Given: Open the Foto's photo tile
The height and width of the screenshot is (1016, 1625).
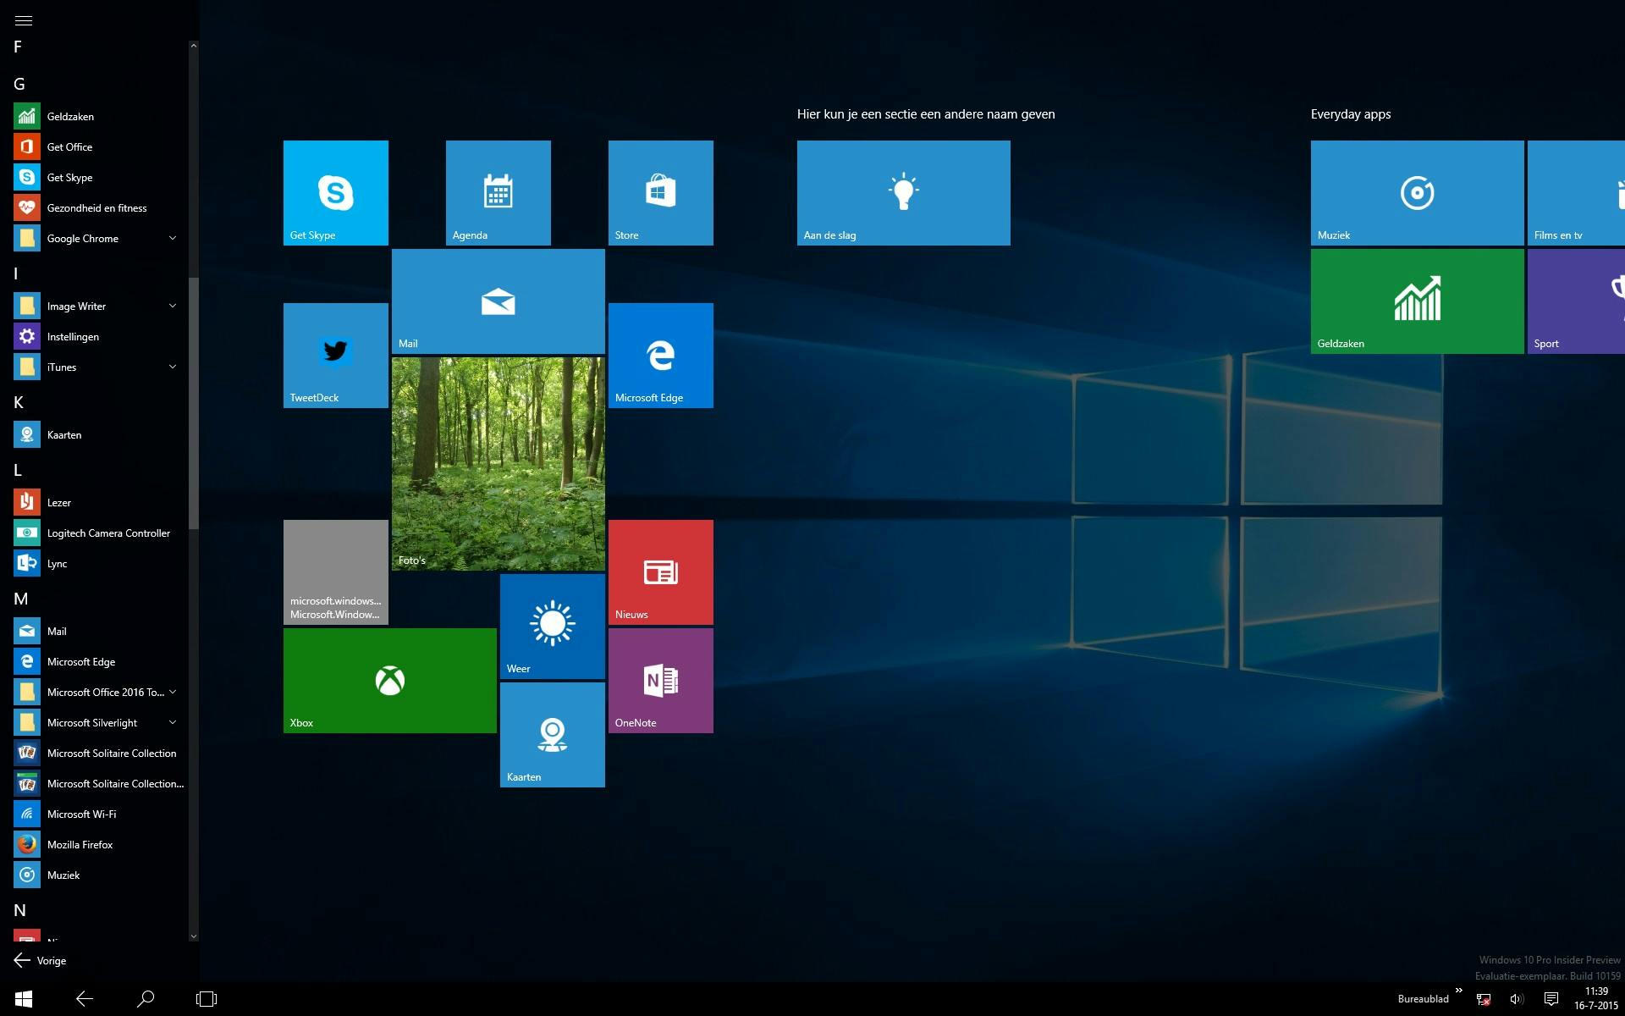Looking at the screenshot, I should tap(498, 464).
